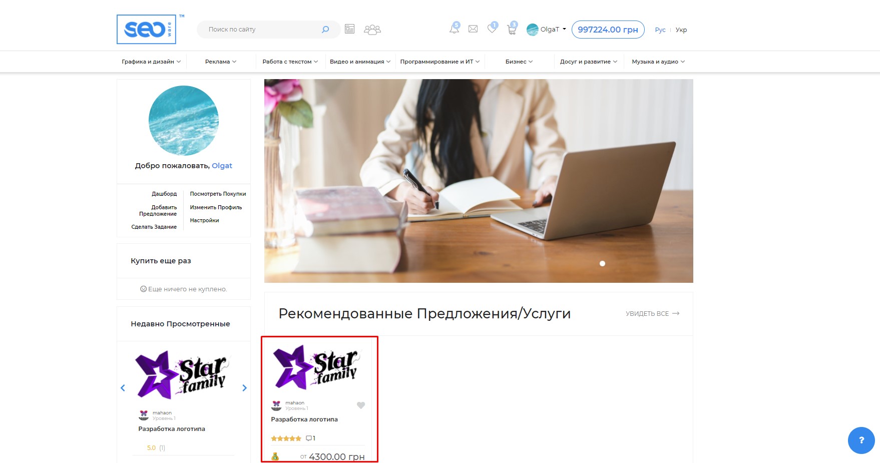Open the Изменить Профиль link

(x=216, y=207)
